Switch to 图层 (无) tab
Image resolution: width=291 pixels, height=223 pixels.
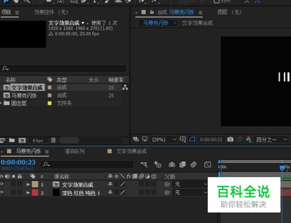(230, 12)
